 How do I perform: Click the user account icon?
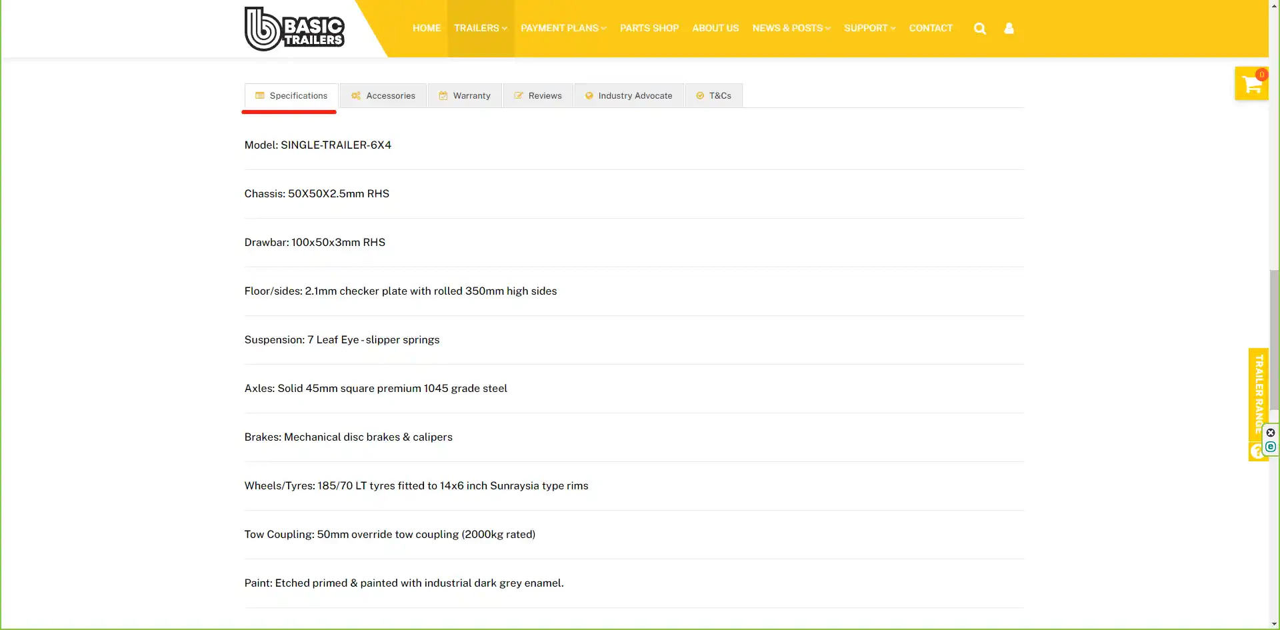(1009, 28)
